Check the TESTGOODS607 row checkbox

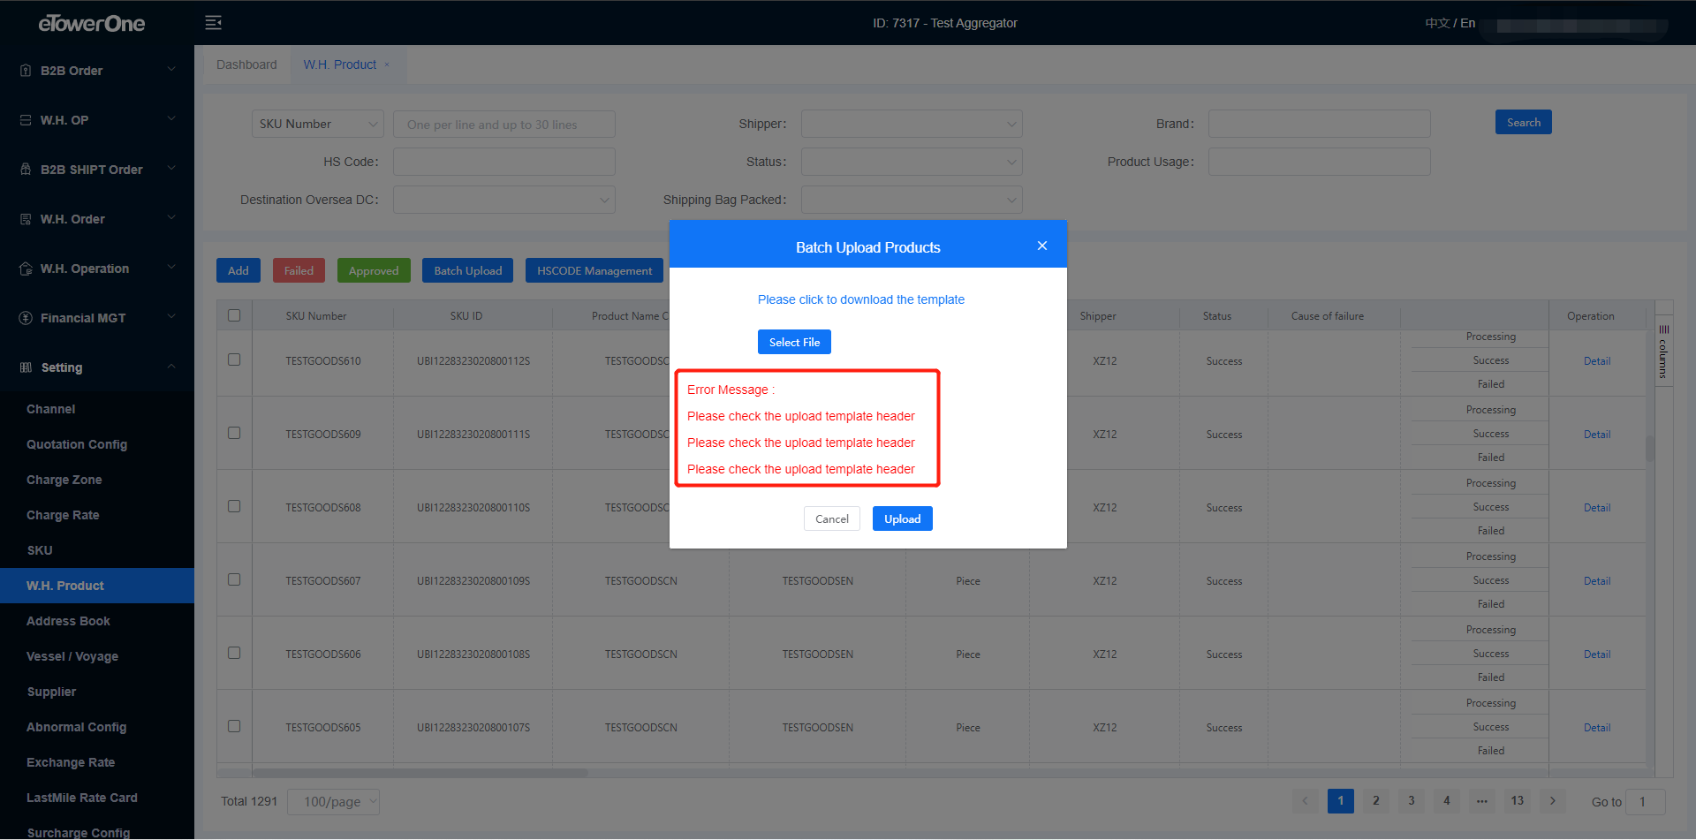(234, 579)
